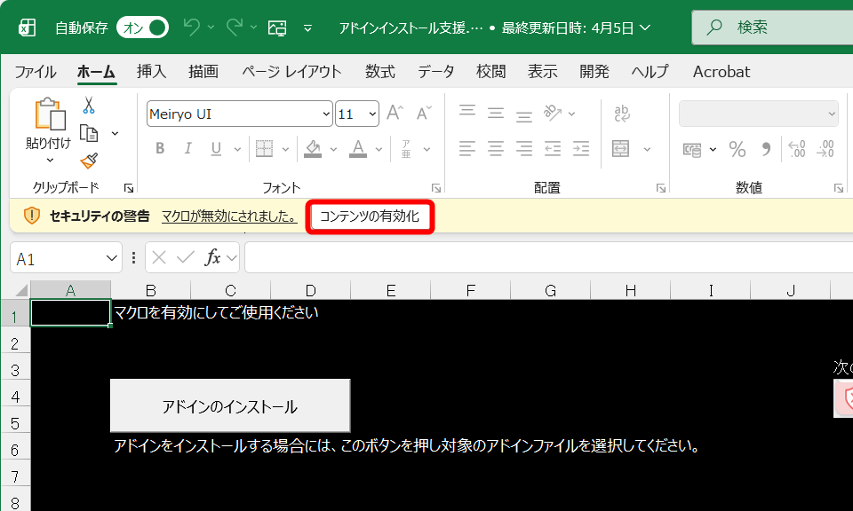Viewport: 853px width, 511px height.
Task: Switch to the 描画 tab
Action: pos(203,72)
